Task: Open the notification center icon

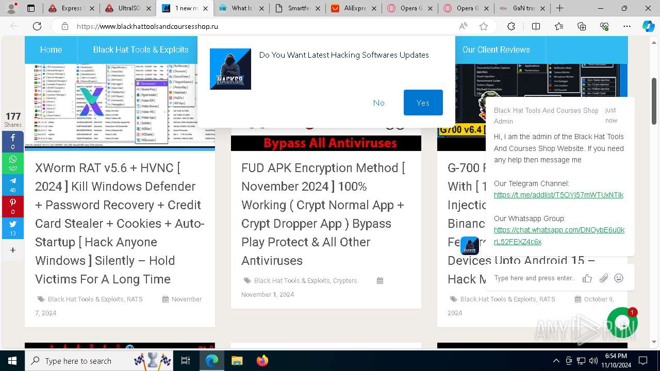Action: (643, 361)
